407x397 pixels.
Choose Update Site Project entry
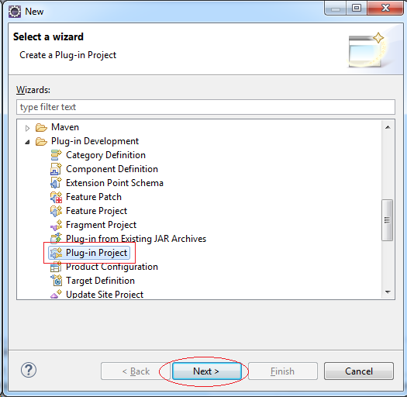(105, 295)
